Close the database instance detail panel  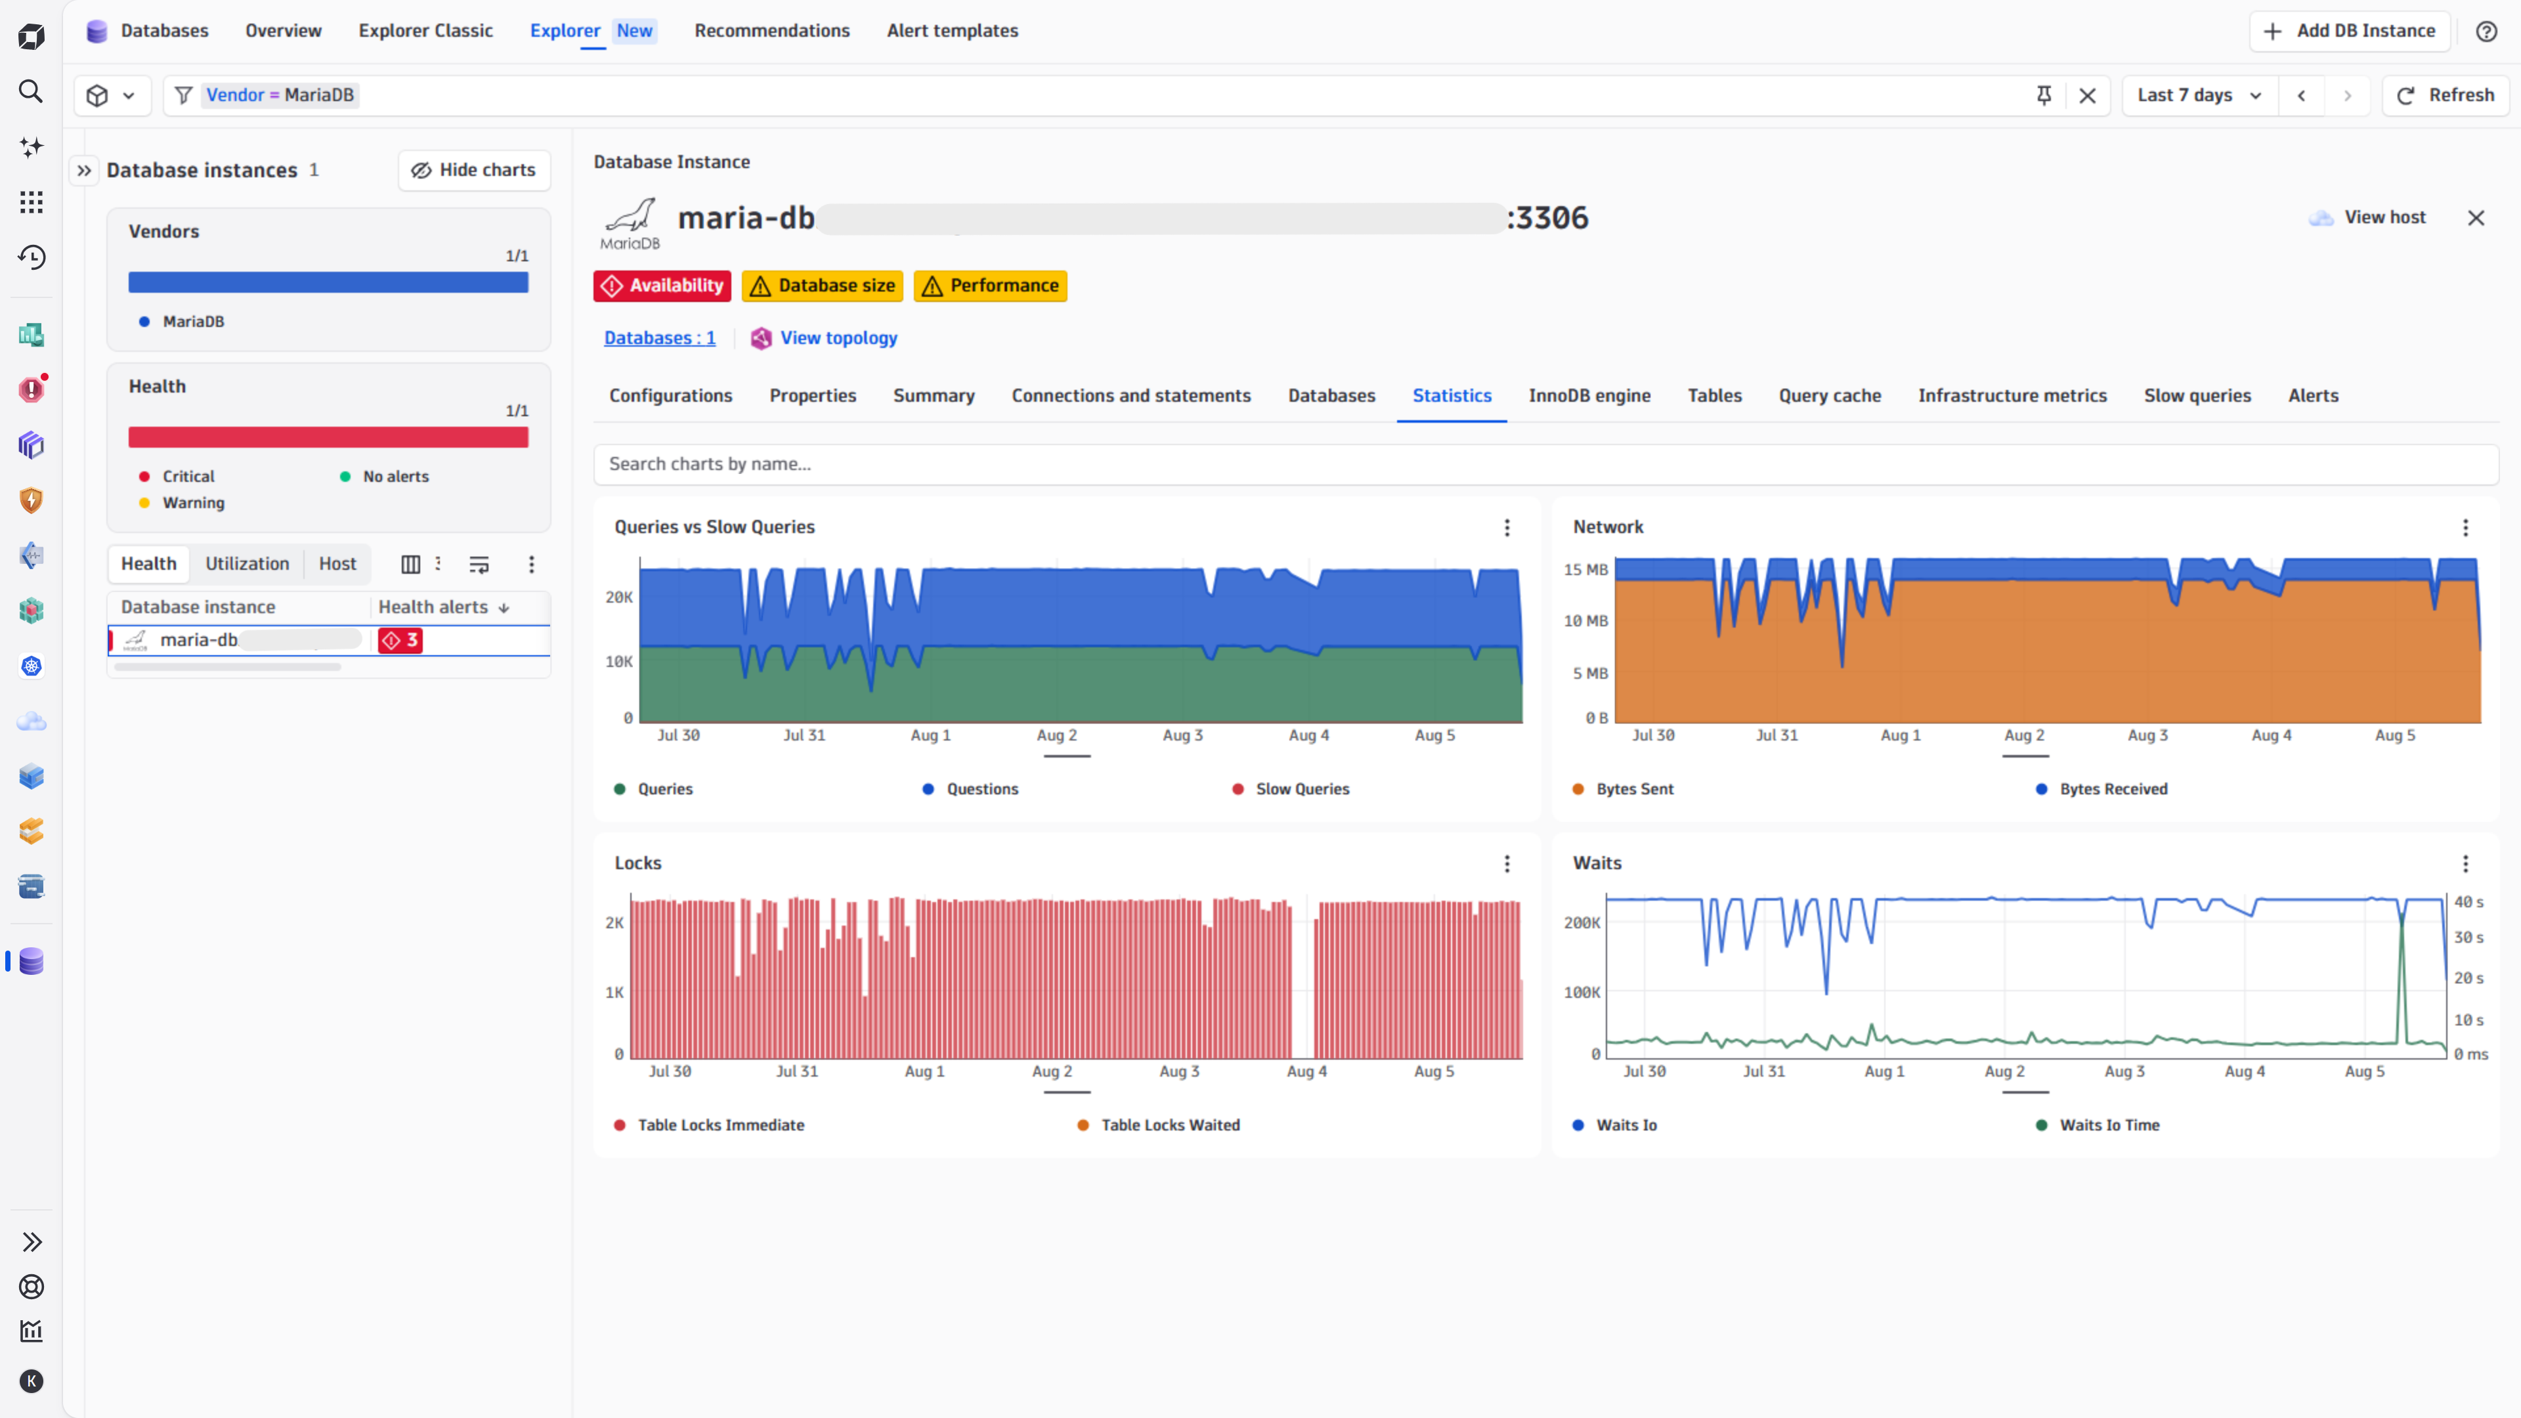point(2476,217)
